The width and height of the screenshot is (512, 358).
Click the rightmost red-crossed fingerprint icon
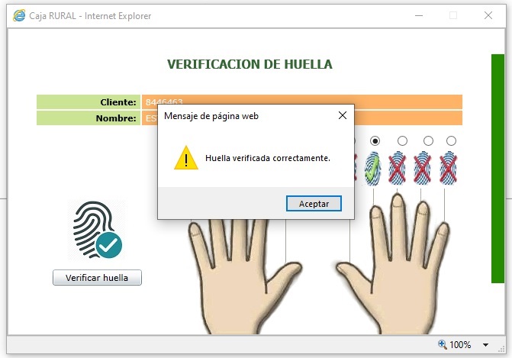click(448, 167)
